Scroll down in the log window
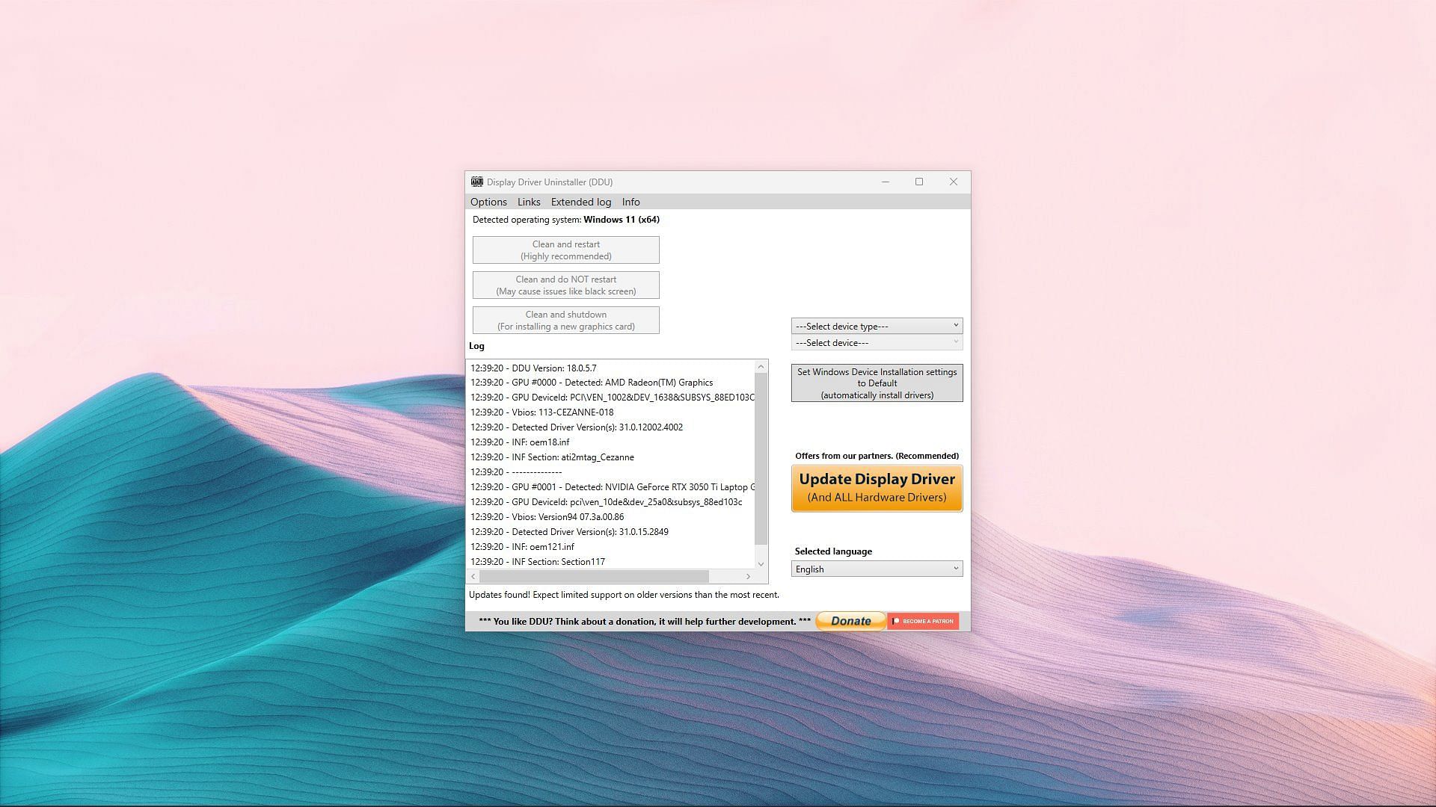Screen dimensions: 1436x807 [761, 563]
